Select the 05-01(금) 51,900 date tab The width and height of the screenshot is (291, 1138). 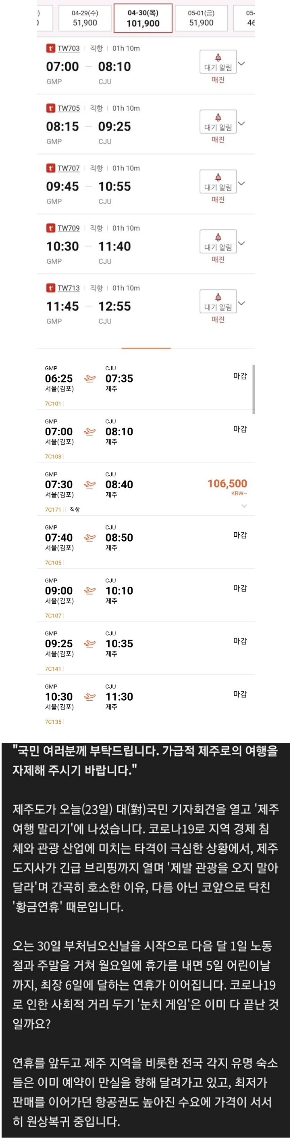[x=201, y=18]
